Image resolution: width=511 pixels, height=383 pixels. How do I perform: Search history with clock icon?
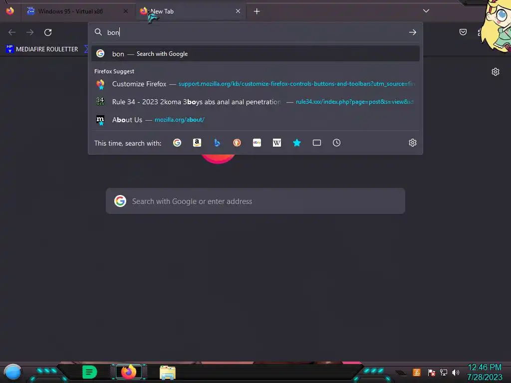pyautogui.click(x=337, y=143)
